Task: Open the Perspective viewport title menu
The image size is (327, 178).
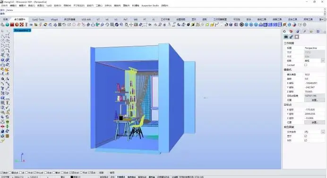Action: point(22,30)
